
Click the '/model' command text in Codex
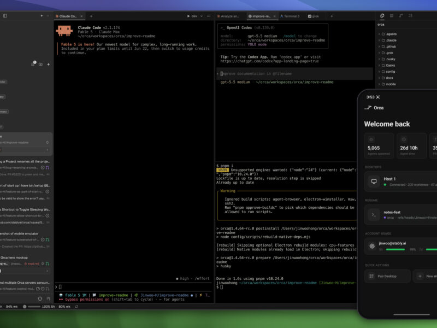pos(290,36)
